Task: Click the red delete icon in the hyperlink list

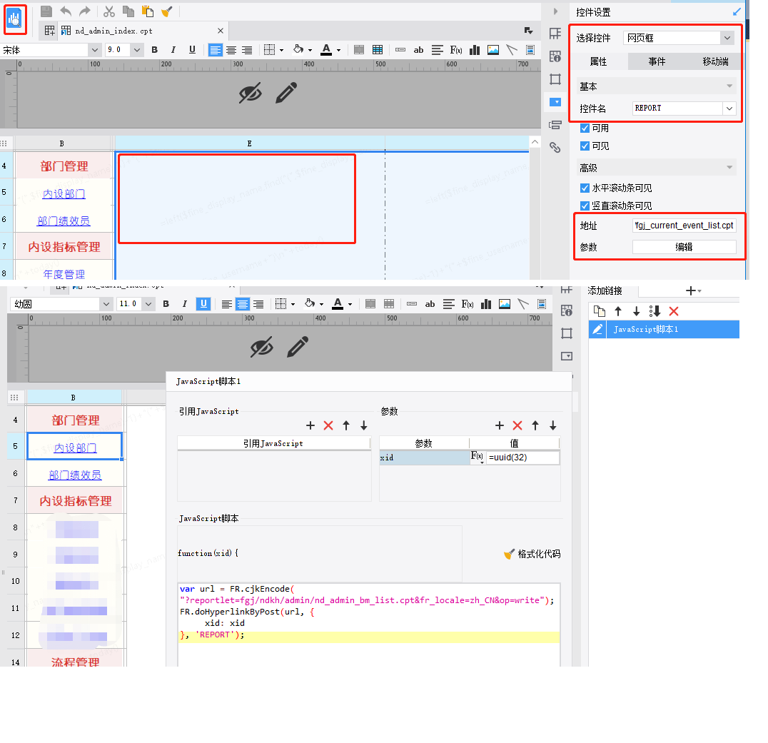Action: [x=673, y=311]
